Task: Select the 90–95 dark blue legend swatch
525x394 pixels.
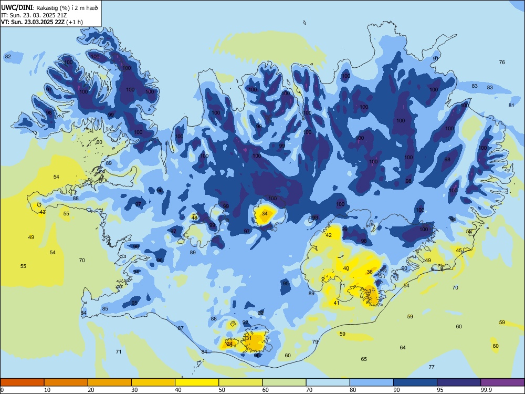Action: point(415,382)
